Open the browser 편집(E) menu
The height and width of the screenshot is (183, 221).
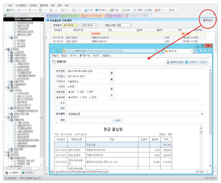64,56
